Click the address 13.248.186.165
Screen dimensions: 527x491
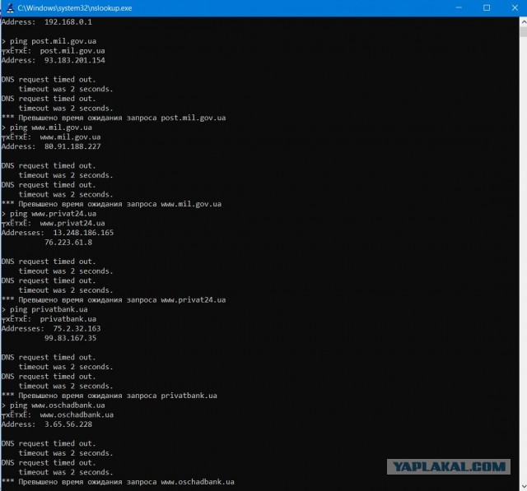(x=83, y=233)
